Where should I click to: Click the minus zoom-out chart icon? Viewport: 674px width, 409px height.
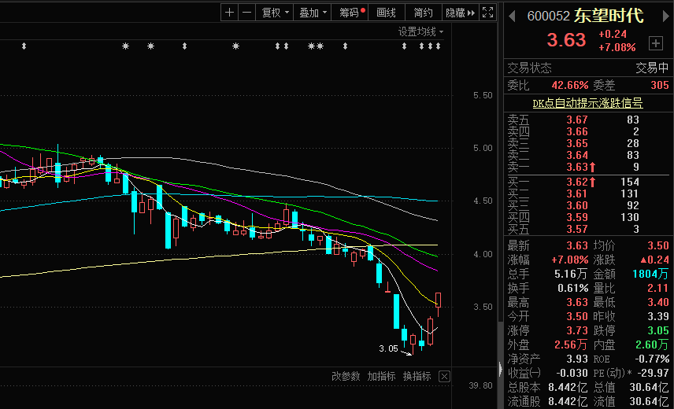[247, 13]
